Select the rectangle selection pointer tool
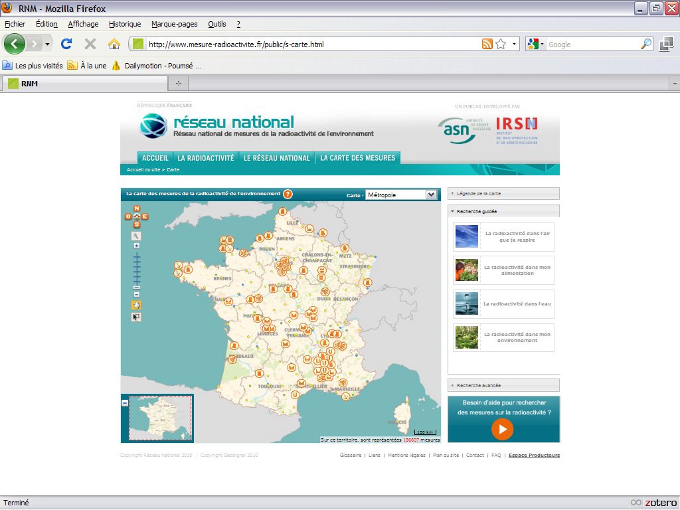680x510 pixels. click(x=137, y=317)
